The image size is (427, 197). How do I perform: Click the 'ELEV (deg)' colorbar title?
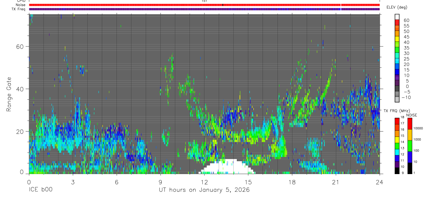click(x=396, y=7)
